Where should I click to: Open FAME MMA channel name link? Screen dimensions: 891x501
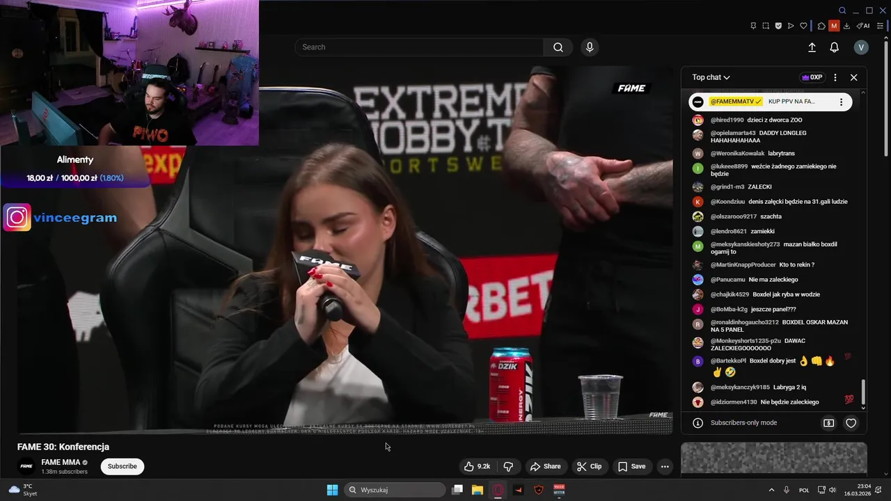point(61,462)
